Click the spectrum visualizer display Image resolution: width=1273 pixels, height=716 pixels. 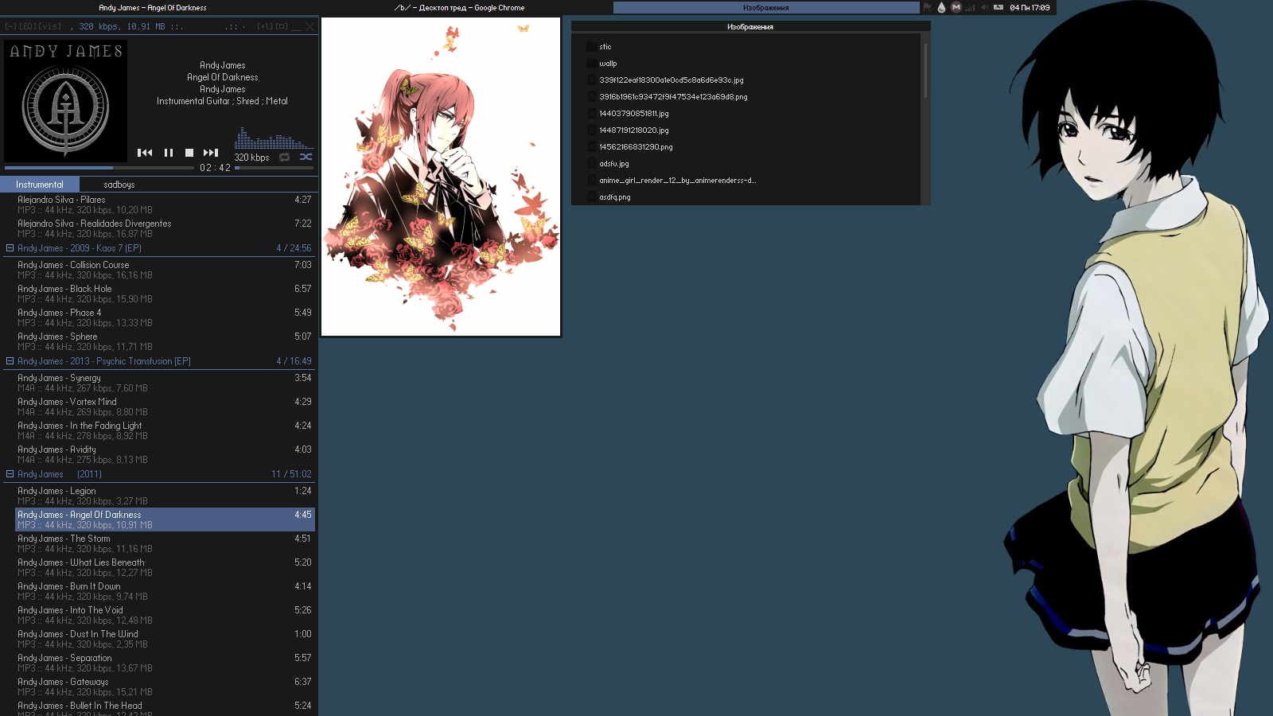274,138
